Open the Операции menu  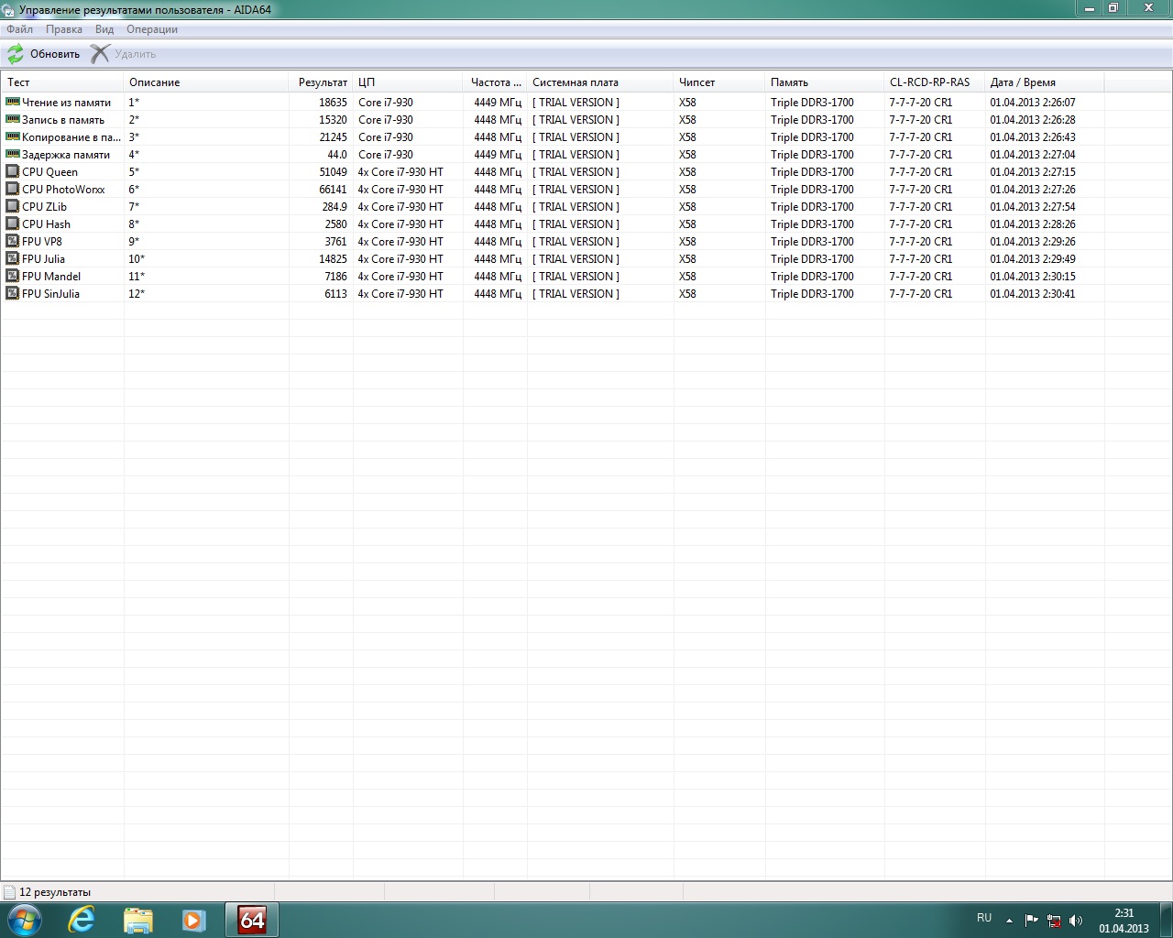152,29
